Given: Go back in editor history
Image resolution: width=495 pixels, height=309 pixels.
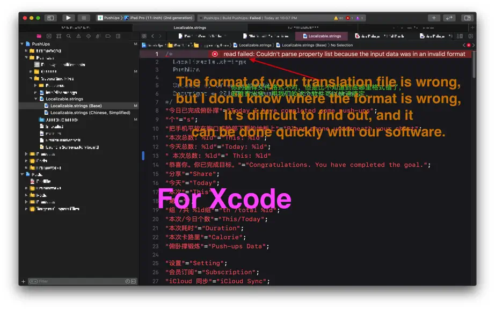Looking at the screenshot, I should pyautogui.click(x=152, y=36).
